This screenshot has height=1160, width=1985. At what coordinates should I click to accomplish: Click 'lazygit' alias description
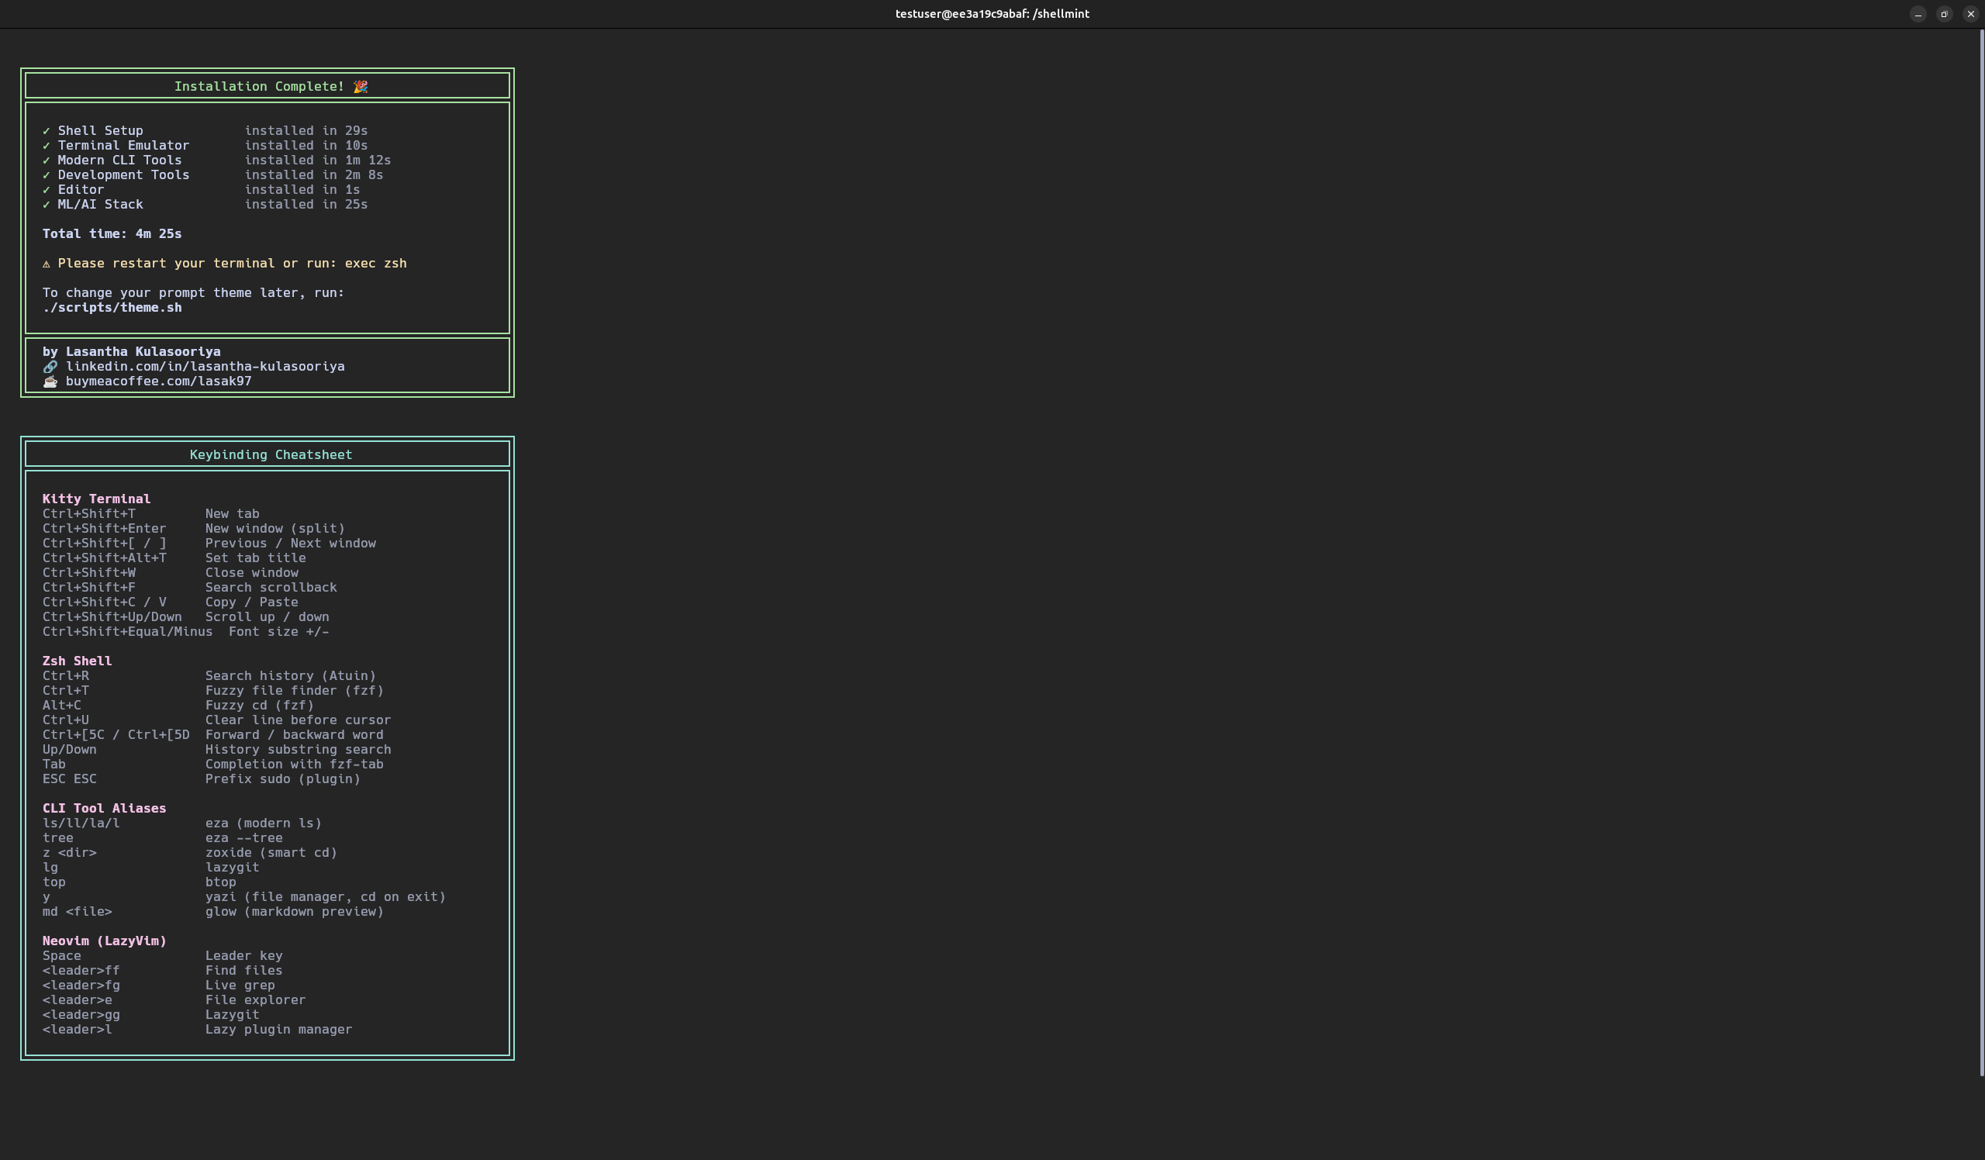click(233, 867)
